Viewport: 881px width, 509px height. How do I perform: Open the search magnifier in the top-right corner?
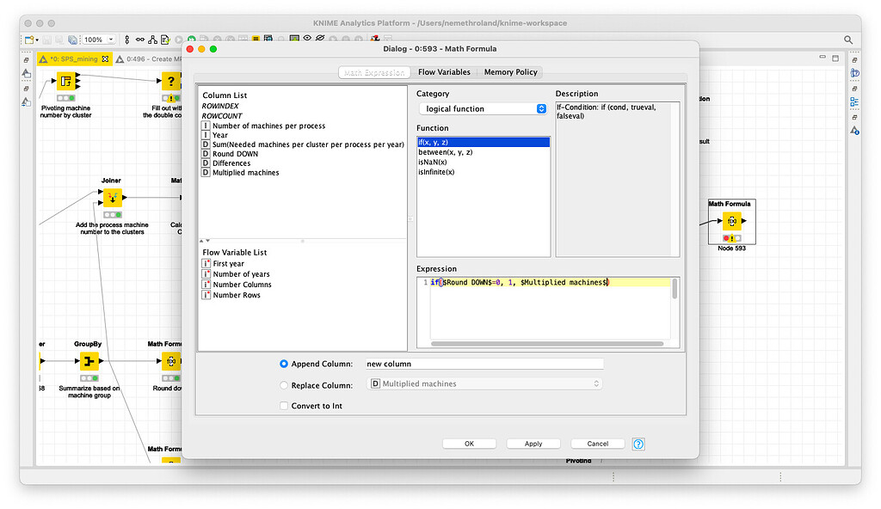[848, 39]
